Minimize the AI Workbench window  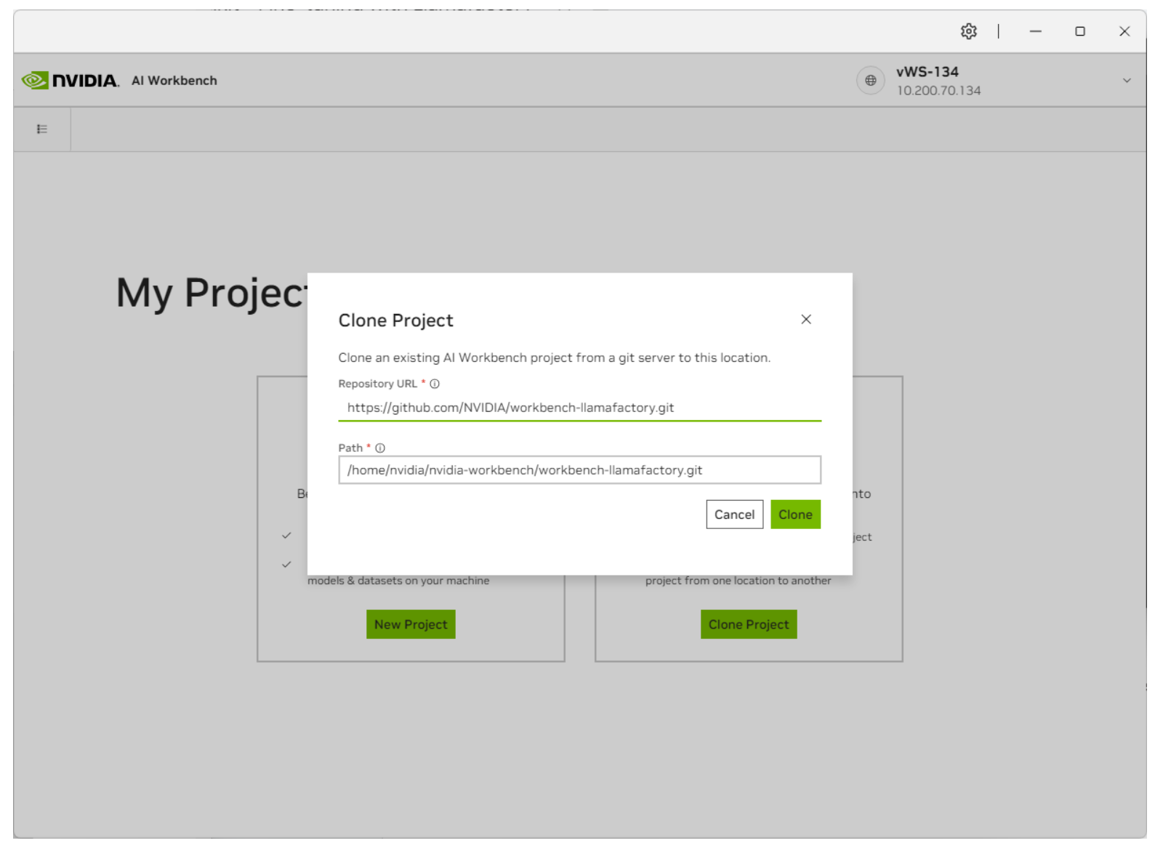[1035, 31]
